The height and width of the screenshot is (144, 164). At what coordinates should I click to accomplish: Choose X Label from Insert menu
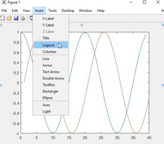point(51,18)
